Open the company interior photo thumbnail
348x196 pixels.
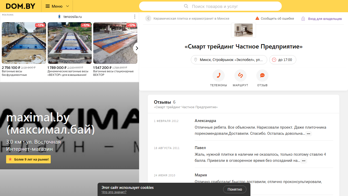tap(244, 30)
